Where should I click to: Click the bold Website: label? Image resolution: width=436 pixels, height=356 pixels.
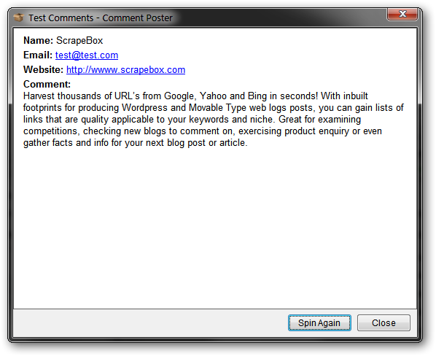[x=43, y=69]
